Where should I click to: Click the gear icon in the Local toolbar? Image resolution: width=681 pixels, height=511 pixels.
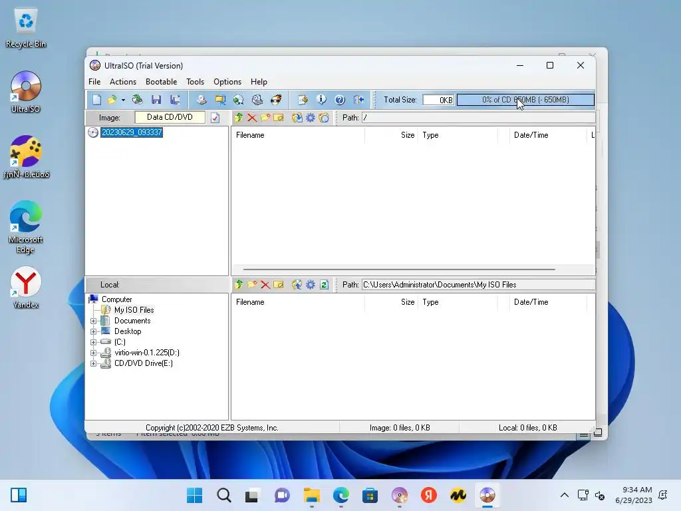tap(311, 285)
